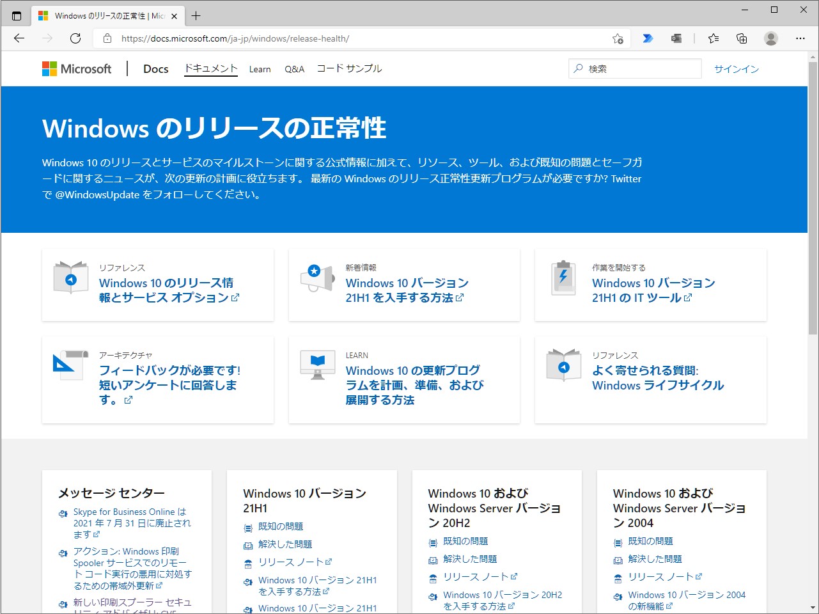Click the paper-plane icon for アーキテクチャ feedback card
The height and width of the screenshot is (614, 819).
(x=70, y=365)
